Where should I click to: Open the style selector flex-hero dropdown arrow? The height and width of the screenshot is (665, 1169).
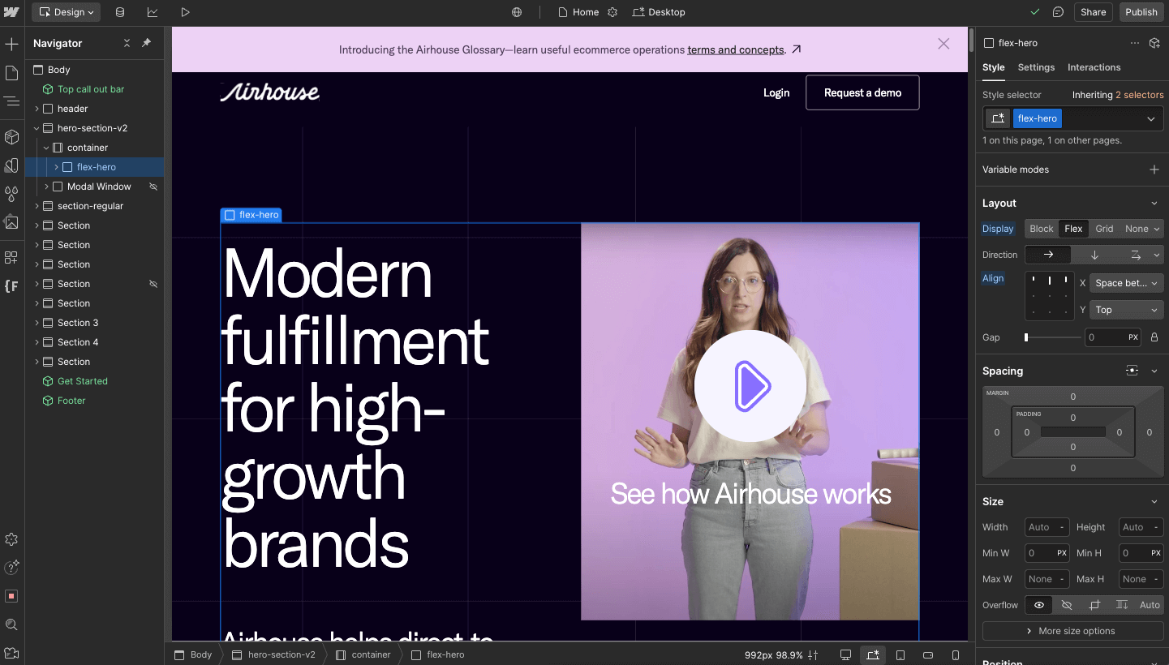point(1151,118)
